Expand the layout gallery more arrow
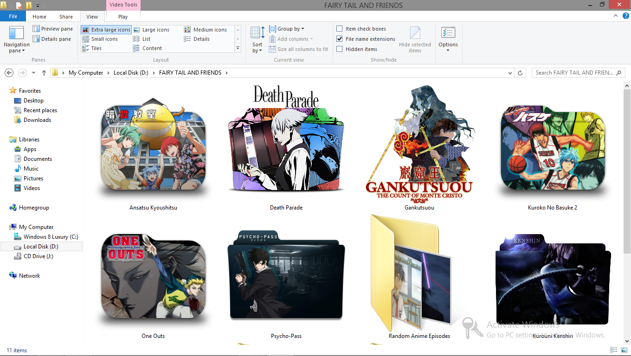The image size is (631, 356). click(x=238, y=48)
